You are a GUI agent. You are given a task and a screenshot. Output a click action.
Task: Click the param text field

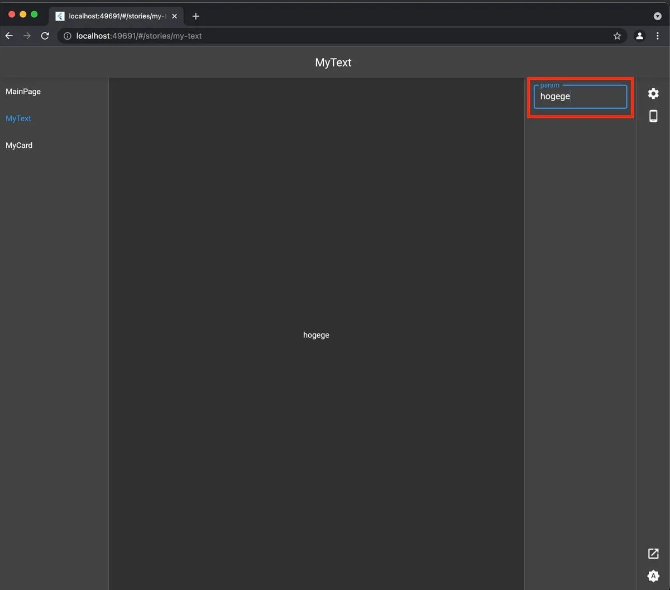[x=580, y=97]
